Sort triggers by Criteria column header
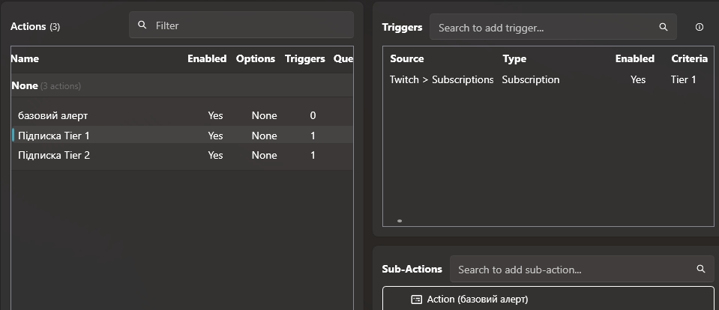This screenshot has width=719, height=310. [x=689, y=58]
